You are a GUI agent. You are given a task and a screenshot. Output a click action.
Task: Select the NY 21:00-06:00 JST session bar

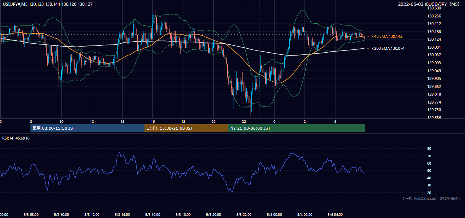[x=297, y=128]
